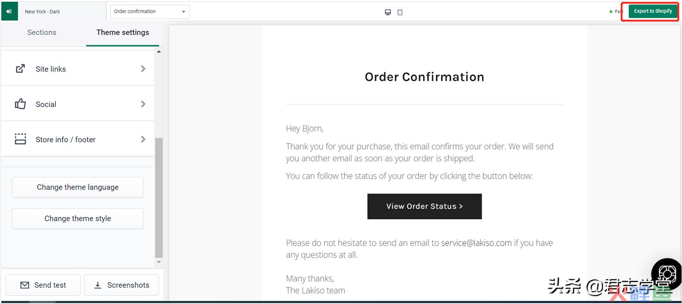Expand Store info / footer chevron
Image resolution: width=682 pixels, height=304 pixels.
pos(143,139)
